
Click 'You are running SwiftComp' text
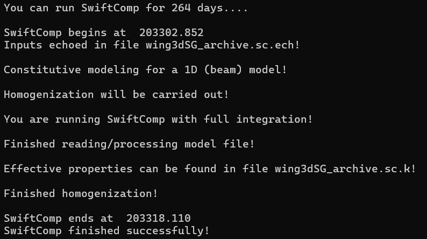coord(84,120)
